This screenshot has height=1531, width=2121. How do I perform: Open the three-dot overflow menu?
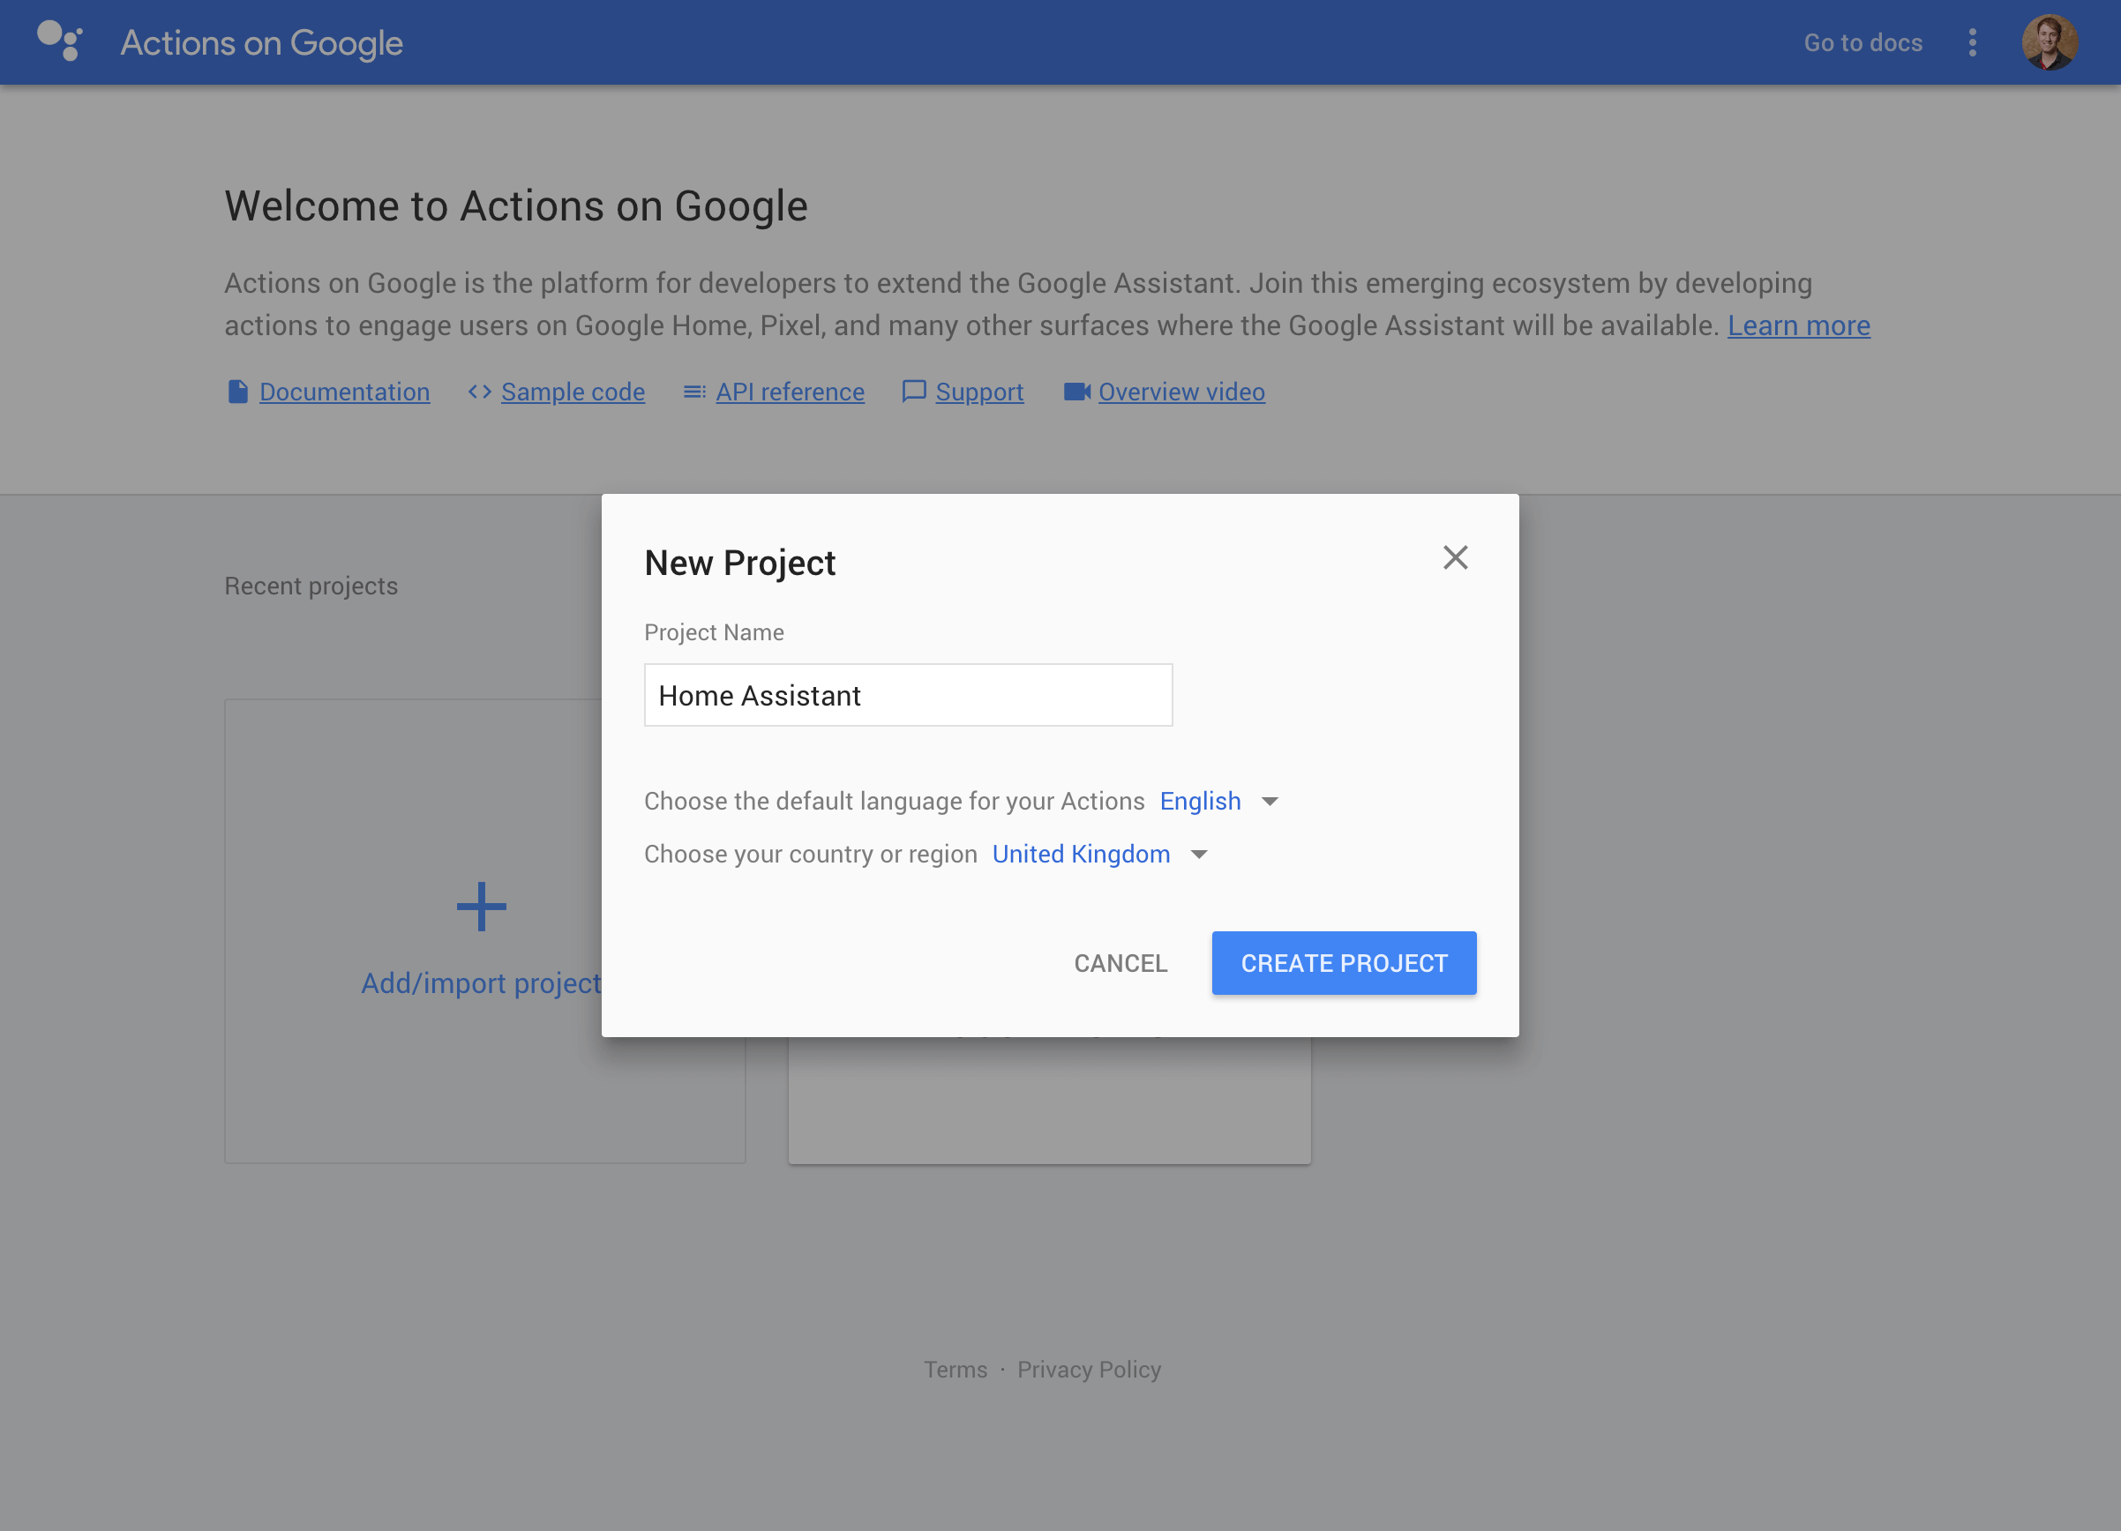click(1972, 42)
